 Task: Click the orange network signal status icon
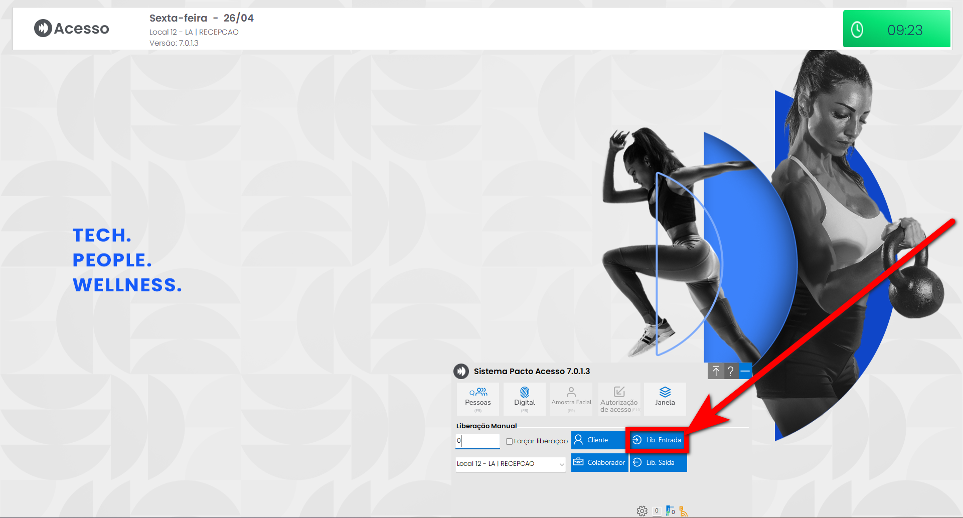click(x=684, y=511)
